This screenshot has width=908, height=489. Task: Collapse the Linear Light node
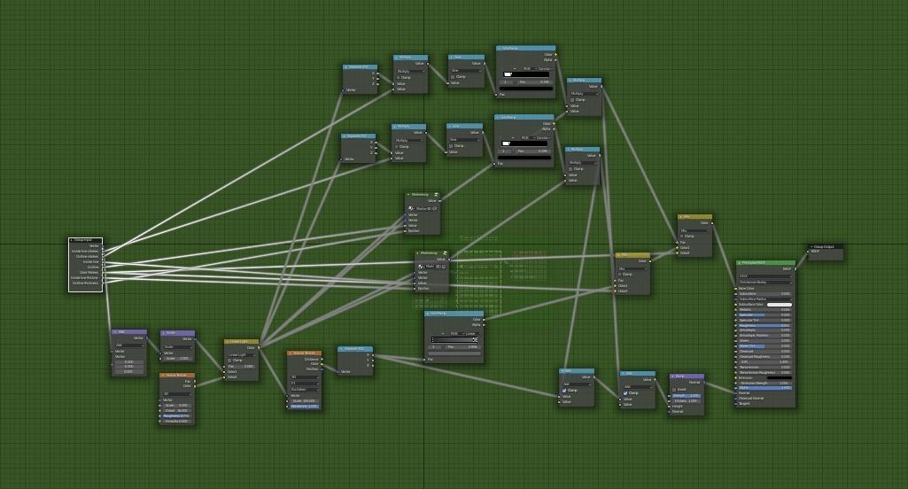tap(227, 342)
